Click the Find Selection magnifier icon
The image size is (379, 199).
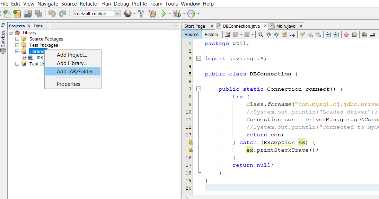click(260, 35)
